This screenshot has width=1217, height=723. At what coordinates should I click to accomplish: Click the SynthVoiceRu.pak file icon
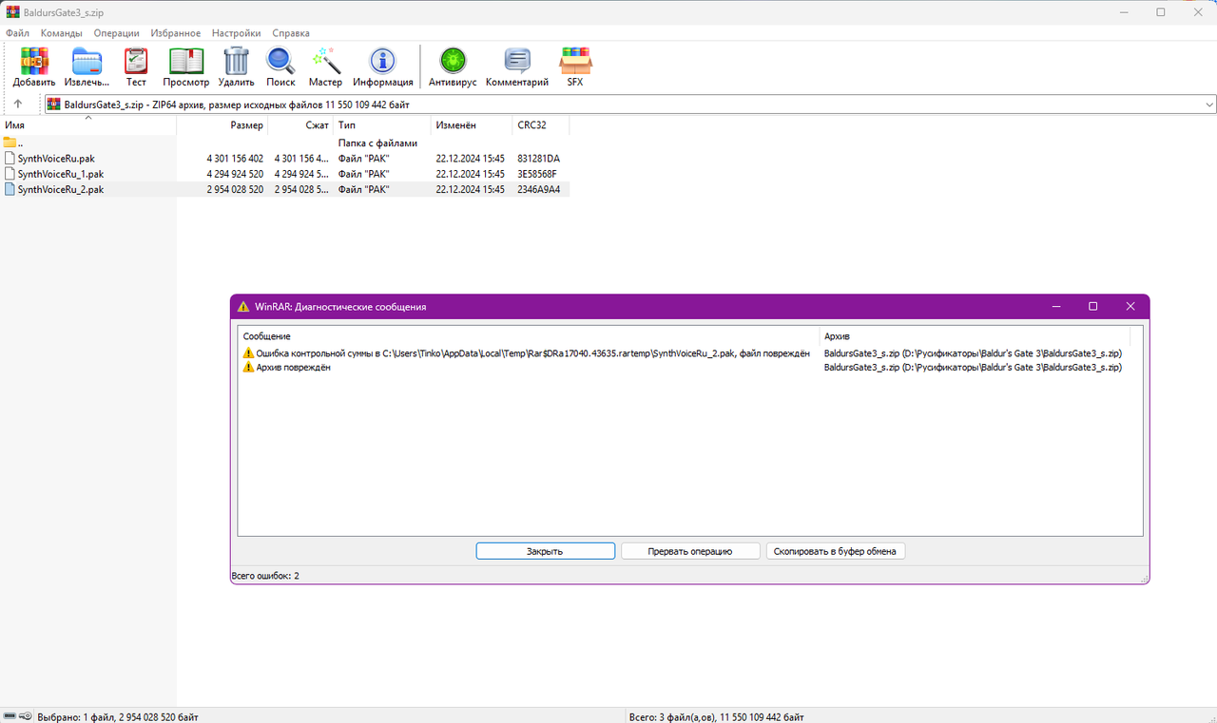pos(10,159)
